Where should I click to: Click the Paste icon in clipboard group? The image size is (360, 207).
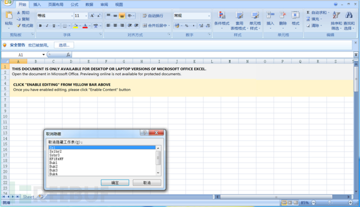point(9,15)
